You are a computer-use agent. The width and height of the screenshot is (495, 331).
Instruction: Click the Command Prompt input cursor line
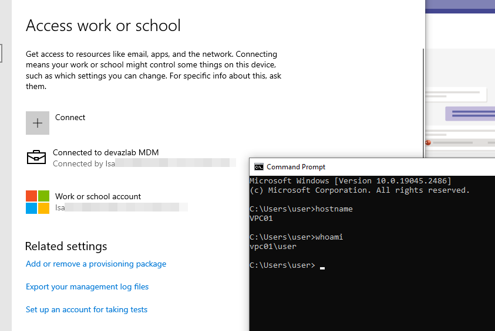pyautogui.click(x=287, y=265)
